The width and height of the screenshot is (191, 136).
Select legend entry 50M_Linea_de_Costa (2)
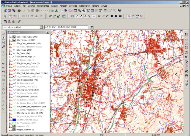click(28, 63)
